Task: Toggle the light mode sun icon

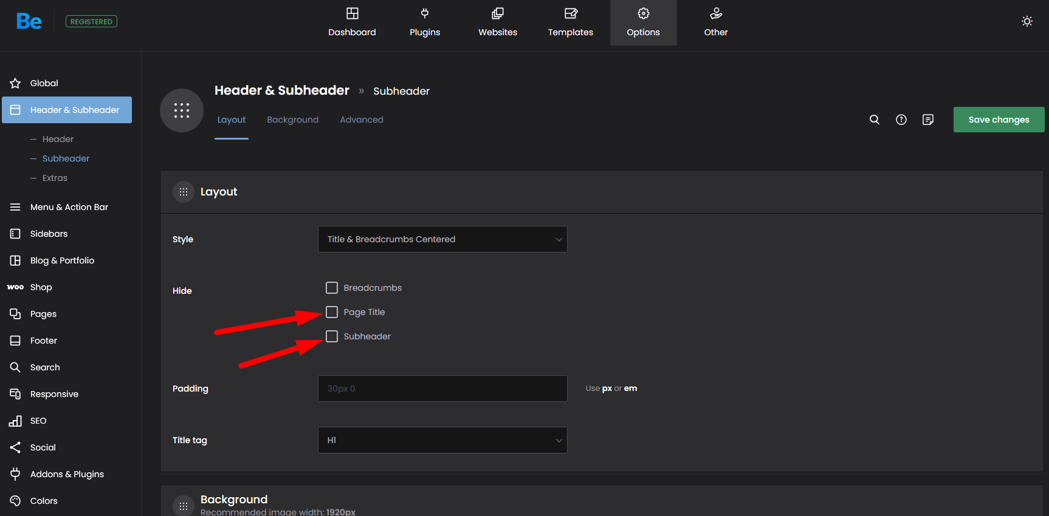Action: pos(1027,21)
